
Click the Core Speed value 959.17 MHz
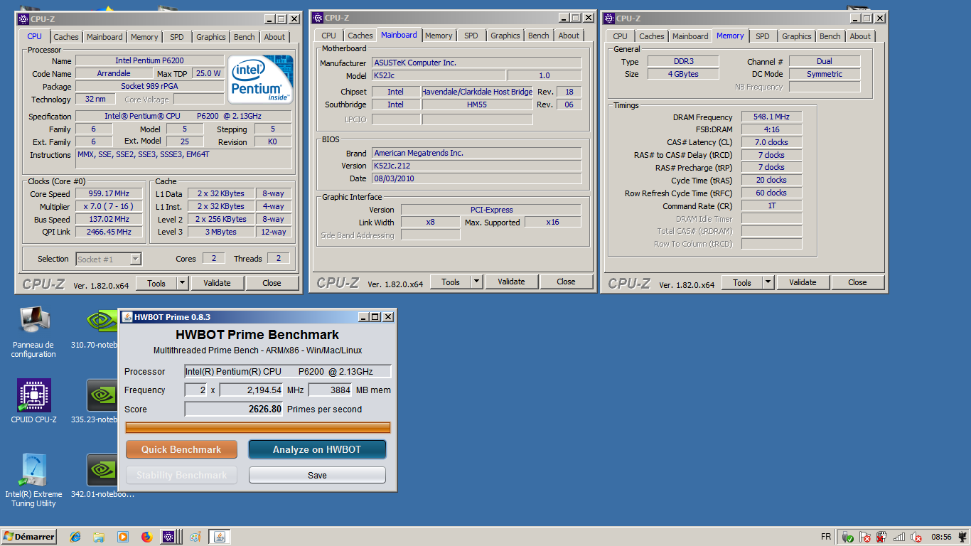click(109, 193)
